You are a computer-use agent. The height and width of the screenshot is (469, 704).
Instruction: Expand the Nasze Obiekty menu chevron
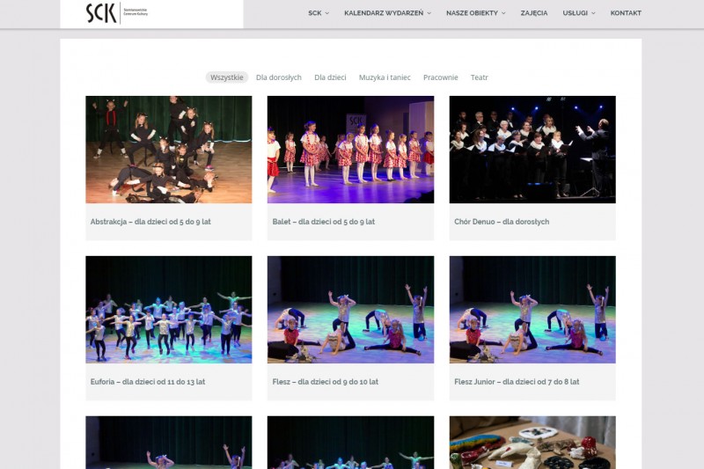click(503, 13)
